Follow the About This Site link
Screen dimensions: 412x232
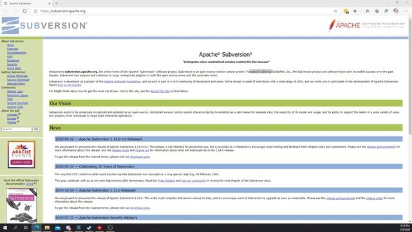160,92
